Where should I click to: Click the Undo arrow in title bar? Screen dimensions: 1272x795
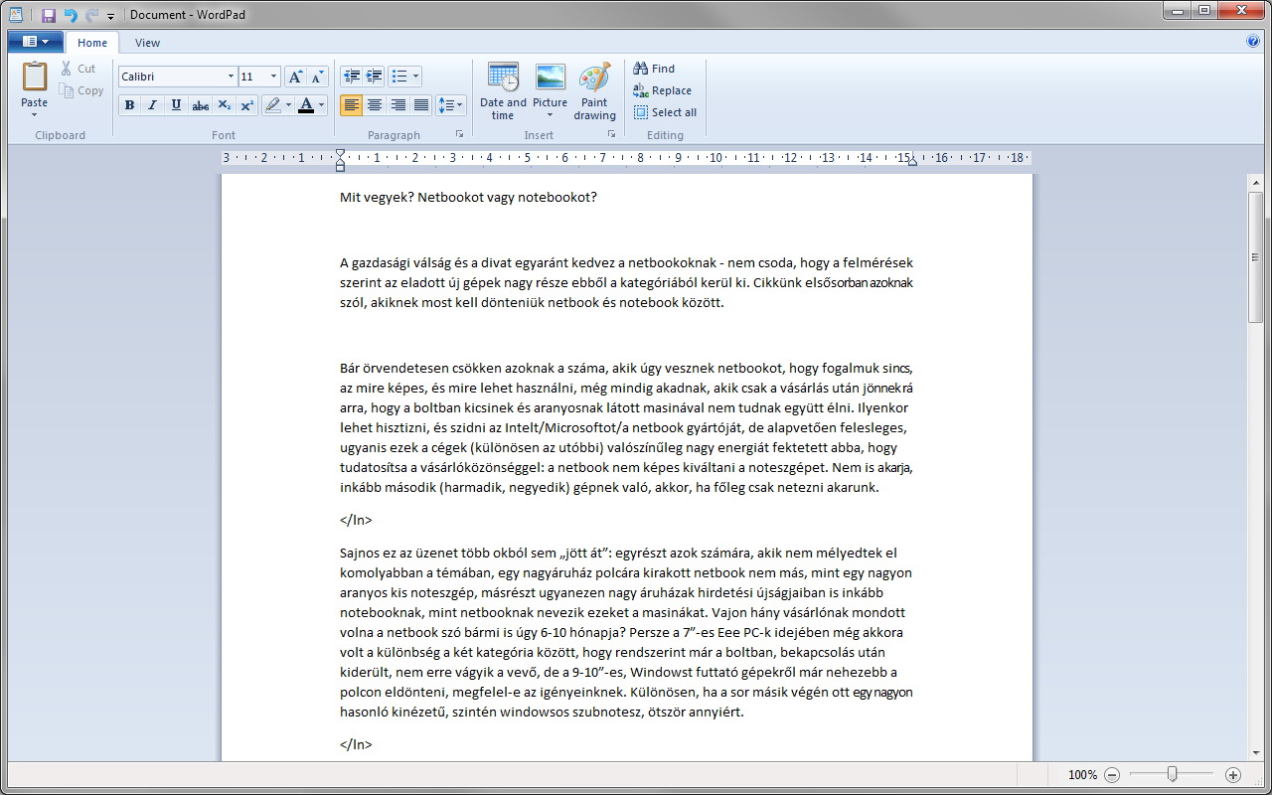click(70, 15)
